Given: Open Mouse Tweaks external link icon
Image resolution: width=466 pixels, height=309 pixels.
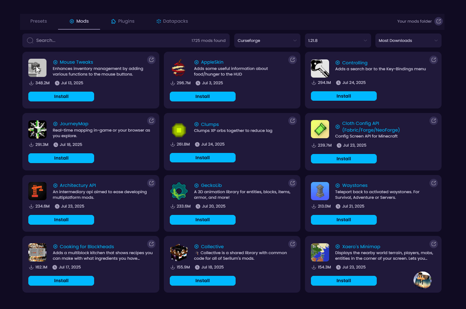Looking at the screenshot, I should coord(151,60).
